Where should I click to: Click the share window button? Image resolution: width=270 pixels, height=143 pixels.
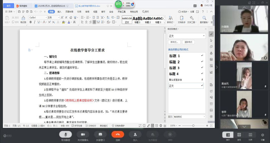click(100, 135)
